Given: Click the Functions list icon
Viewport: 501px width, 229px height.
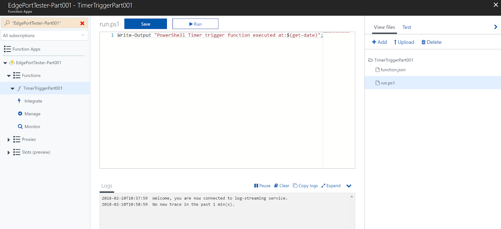Looking at the screenshot, I should click(x=17, y=76).
